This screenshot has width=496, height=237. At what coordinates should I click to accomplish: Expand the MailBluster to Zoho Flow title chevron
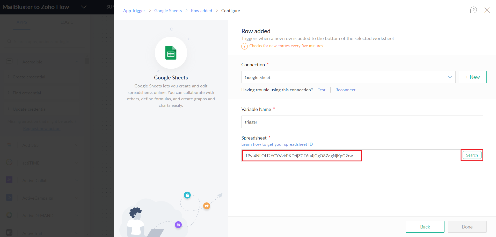pos(84,7)
